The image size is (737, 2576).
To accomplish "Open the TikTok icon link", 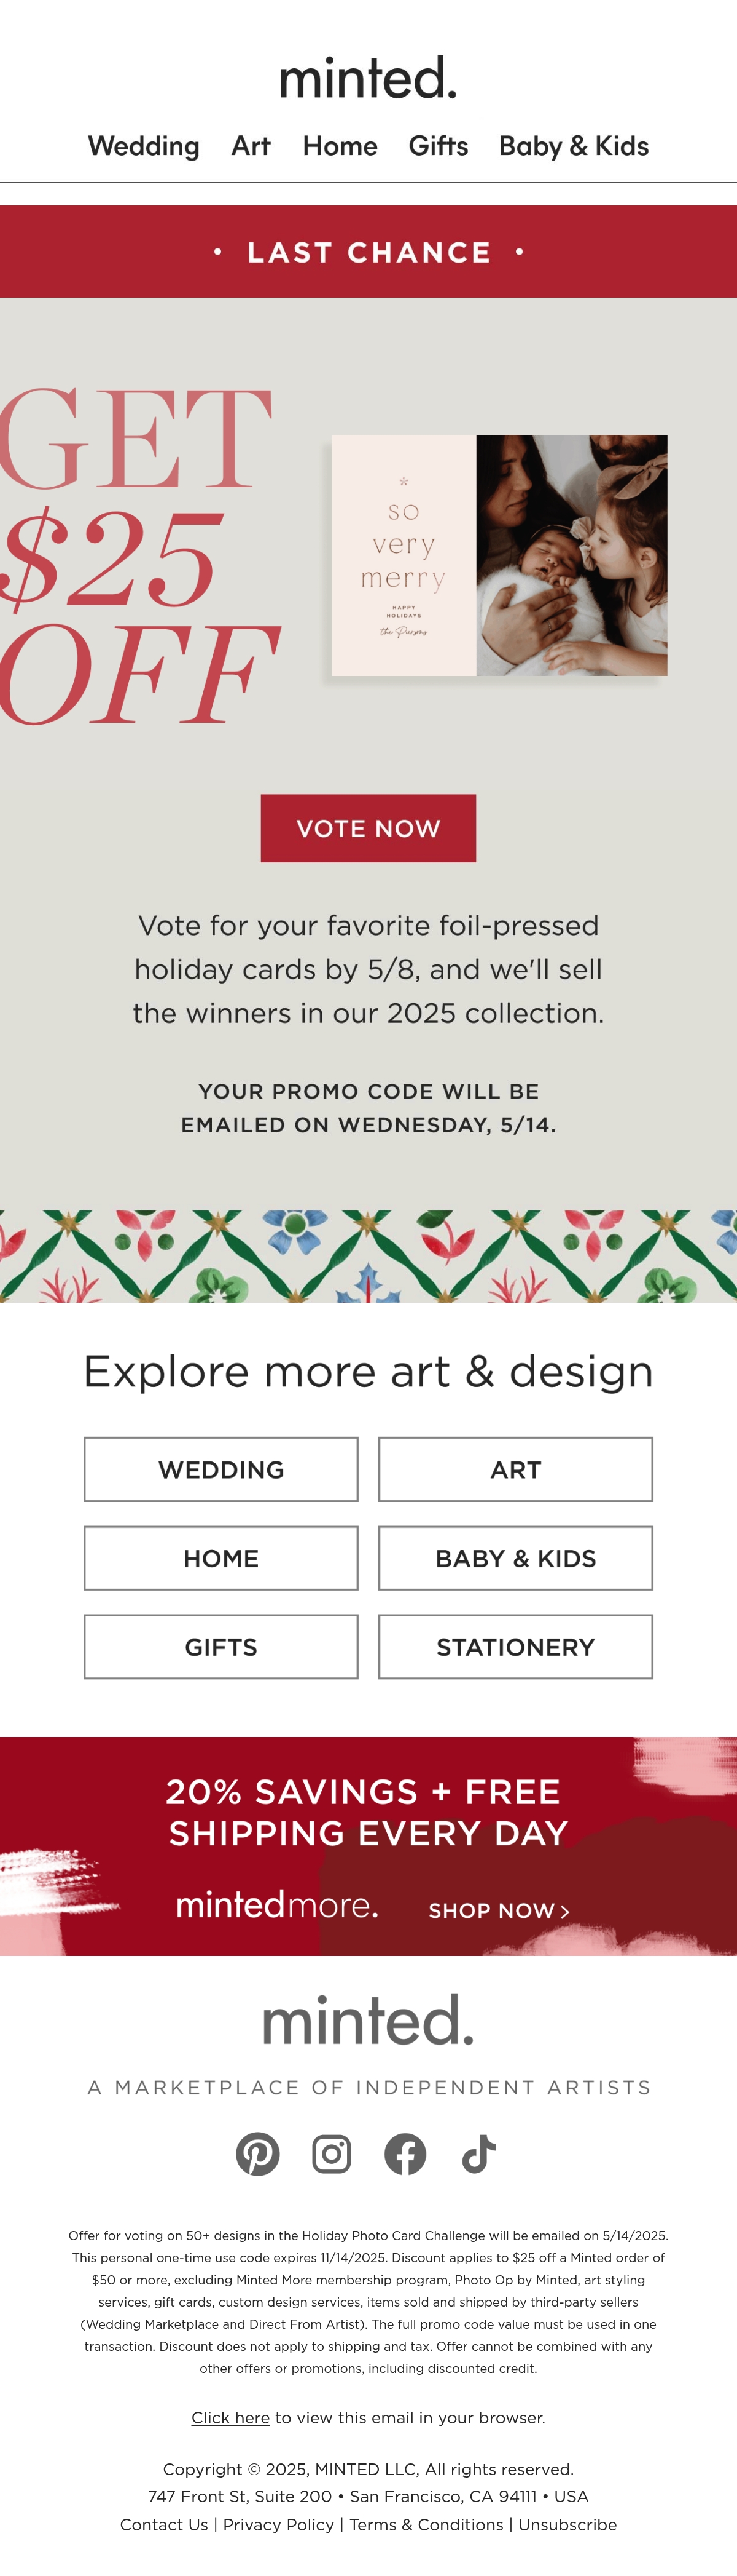I will pyautogui.click(x=479, y=2153).
